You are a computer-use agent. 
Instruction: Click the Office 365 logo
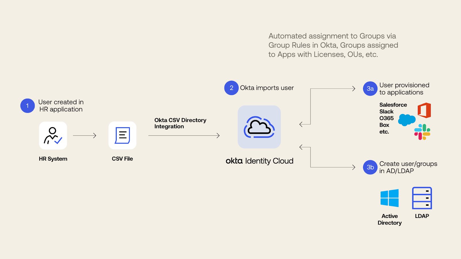pyautogui.click(x=424, y=110)
